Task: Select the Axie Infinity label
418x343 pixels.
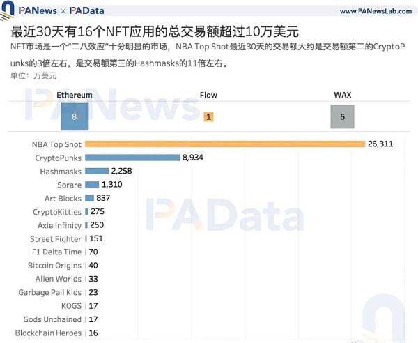Action: (59, 225)
